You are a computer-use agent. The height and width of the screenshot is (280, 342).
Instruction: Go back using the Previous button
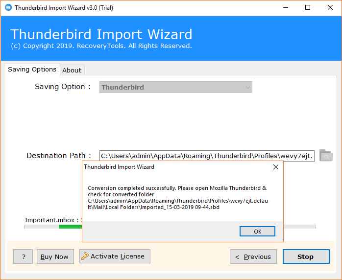tap(253, 257)
